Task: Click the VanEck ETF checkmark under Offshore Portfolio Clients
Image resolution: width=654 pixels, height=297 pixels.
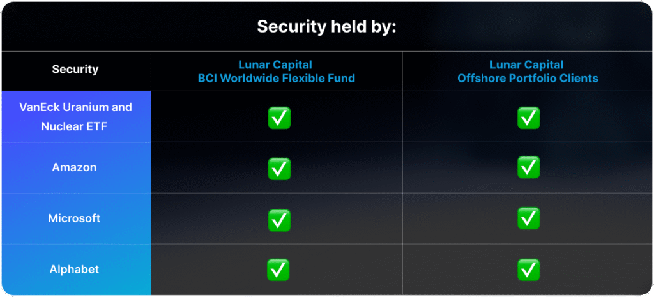Action: 528,118
